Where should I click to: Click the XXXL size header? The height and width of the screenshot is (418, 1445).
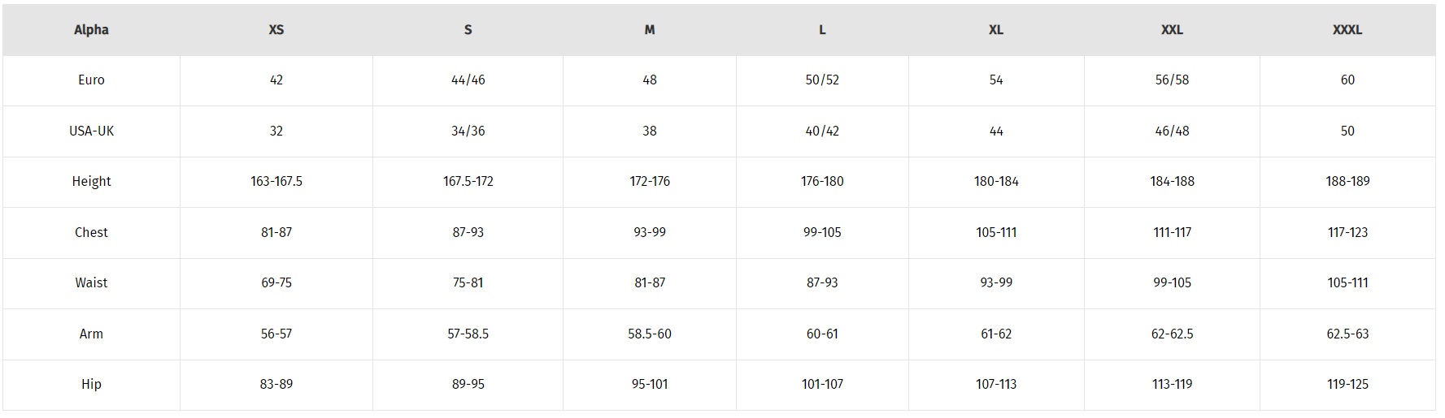pos(1347,30)
